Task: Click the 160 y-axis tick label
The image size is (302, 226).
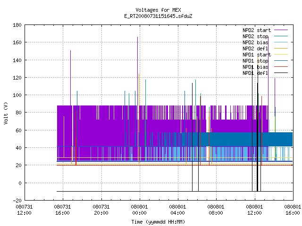Action: coord(17,42)
